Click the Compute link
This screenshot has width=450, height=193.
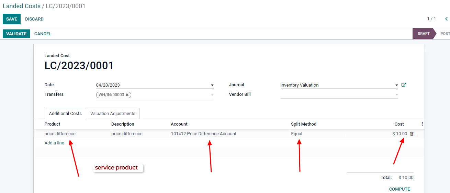click(400, 189)
